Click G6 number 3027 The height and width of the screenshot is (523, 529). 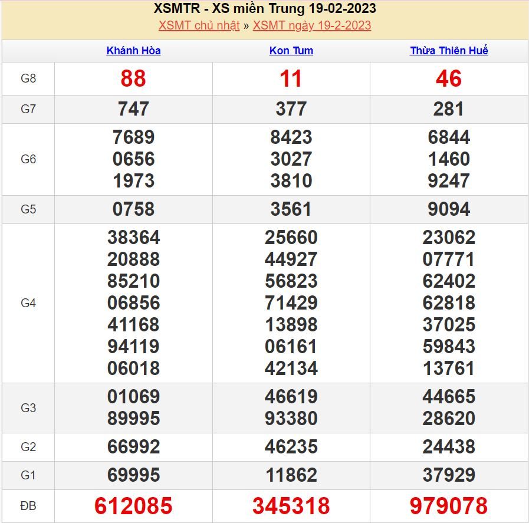(x=291, y=159)
